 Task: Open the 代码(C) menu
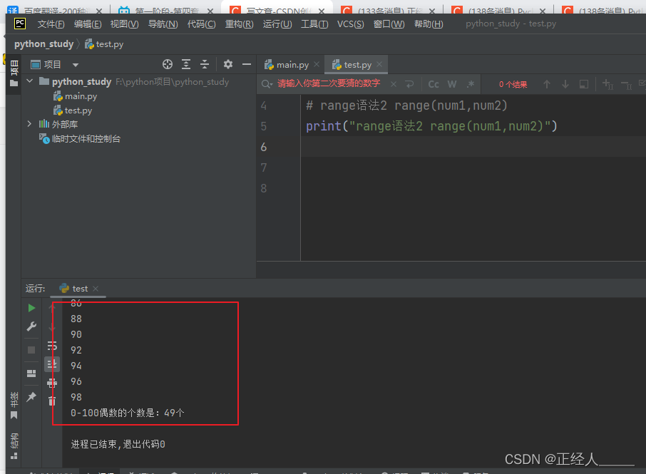pos(202,24)
